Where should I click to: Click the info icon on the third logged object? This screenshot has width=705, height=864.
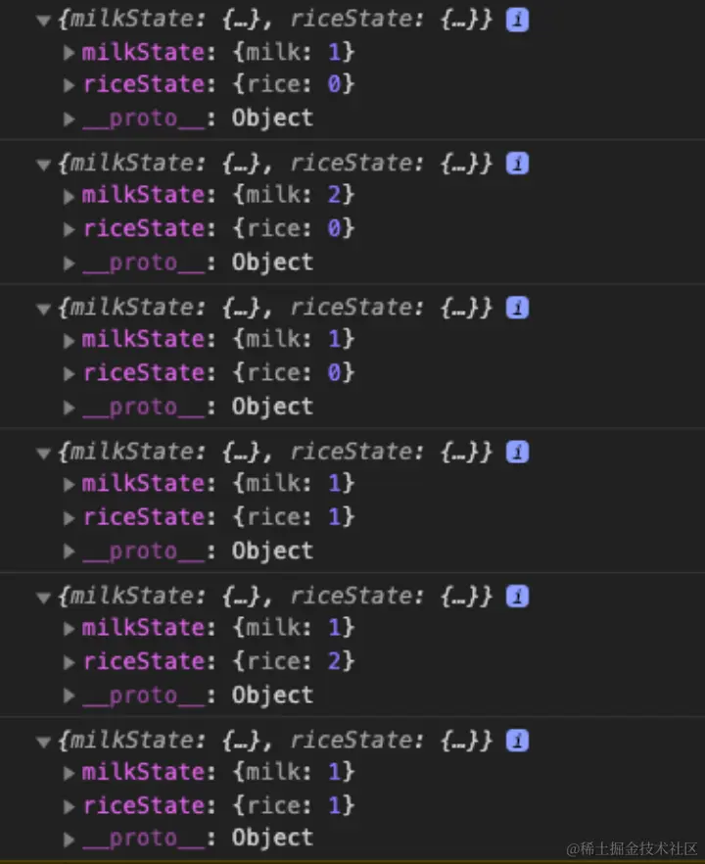tap(517, 308)
